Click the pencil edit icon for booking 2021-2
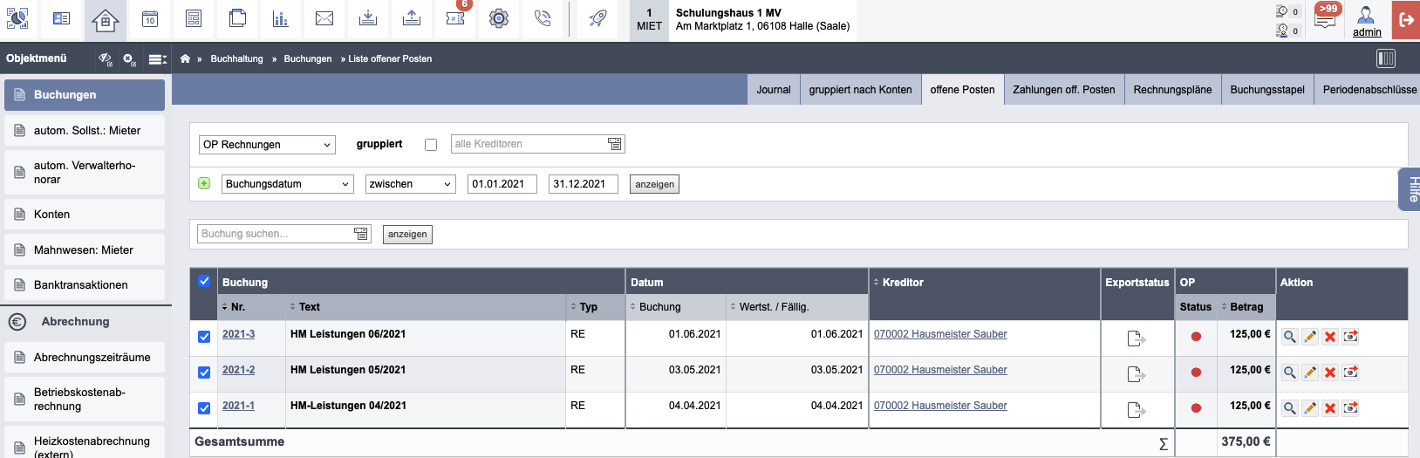Image resolution: width=1420 pixels, height=458 pixels. point(1309,373)
